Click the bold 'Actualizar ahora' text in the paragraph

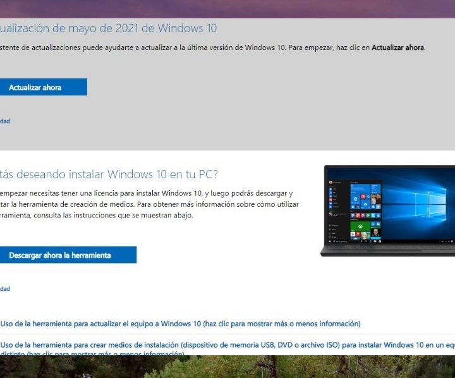398,47
